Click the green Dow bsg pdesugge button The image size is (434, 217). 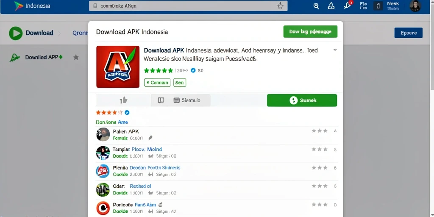click(x=310, y=31)
